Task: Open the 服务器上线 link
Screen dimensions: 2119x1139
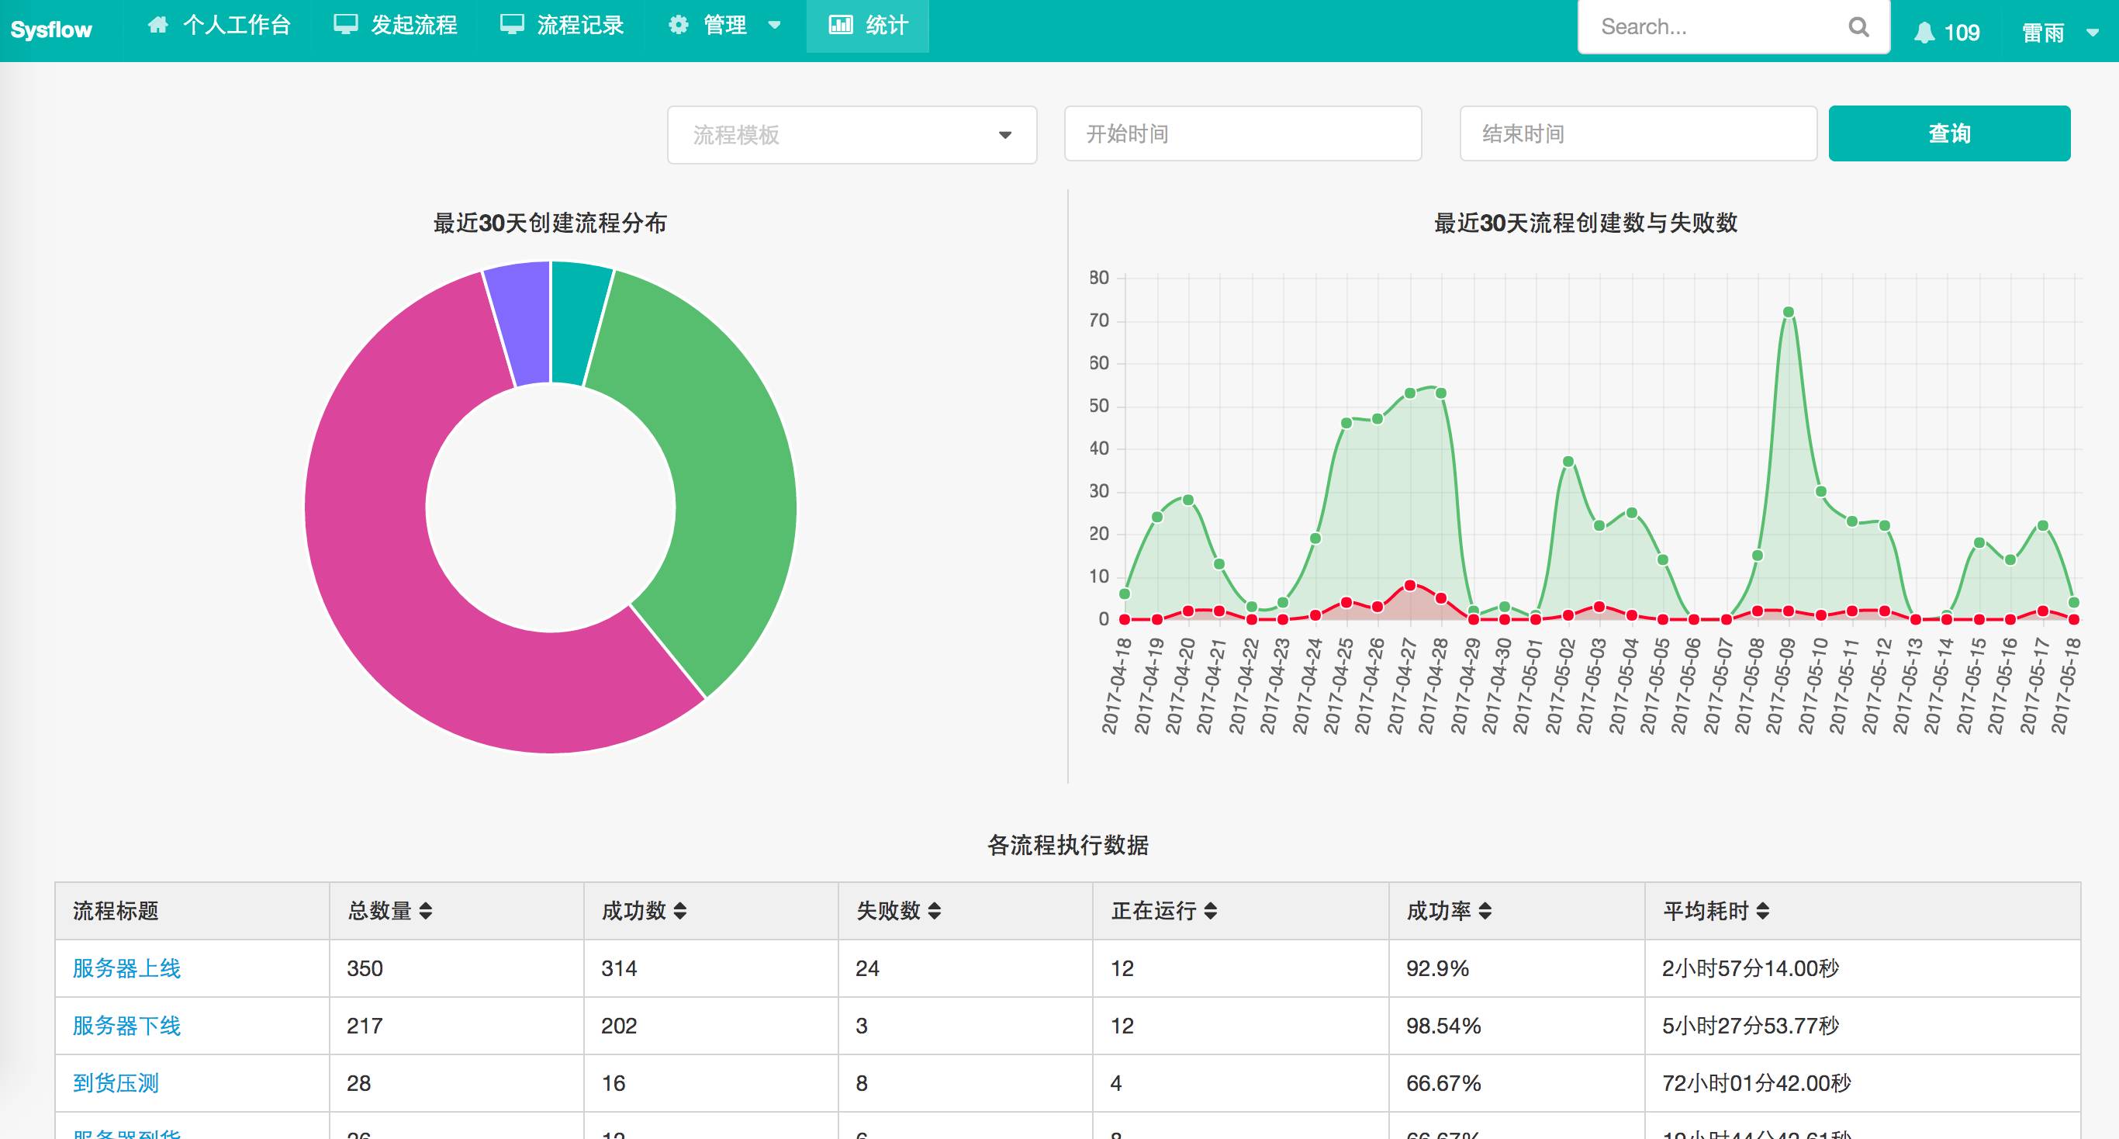Action: point(126,968)
